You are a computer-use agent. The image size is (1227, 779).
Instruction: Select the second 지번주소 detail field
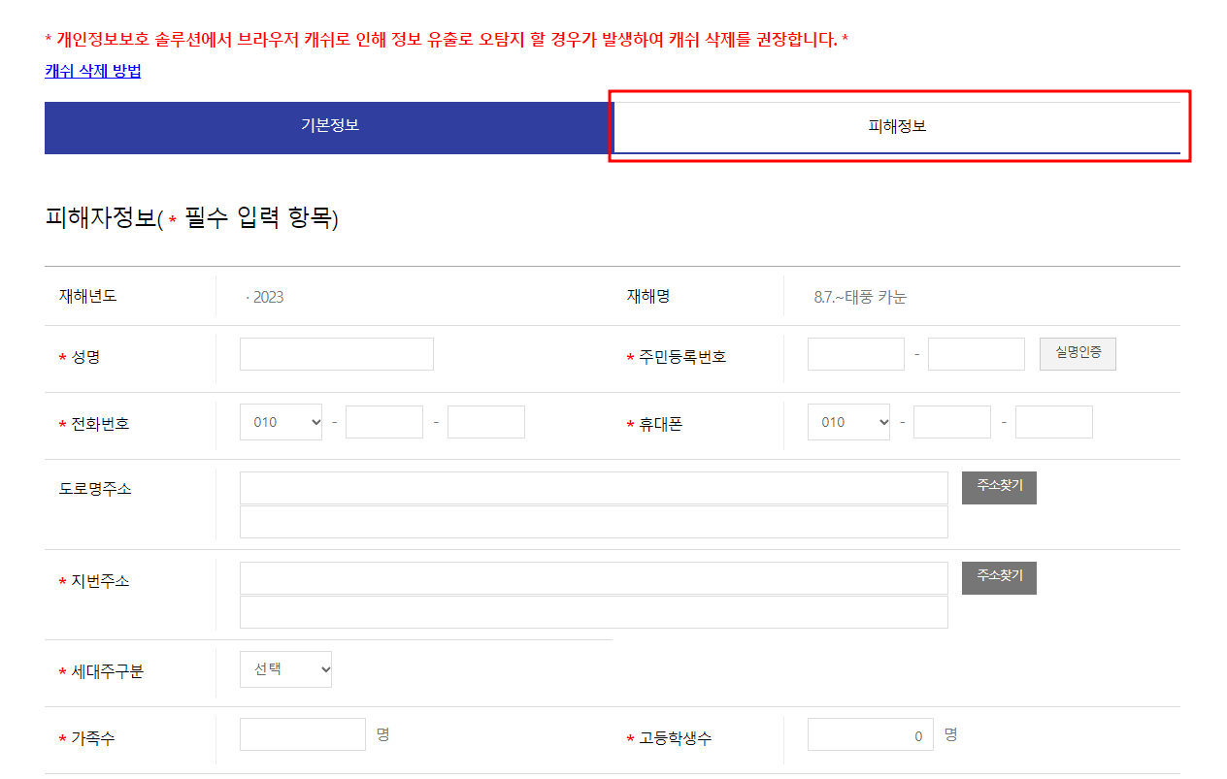pos(593,611)
